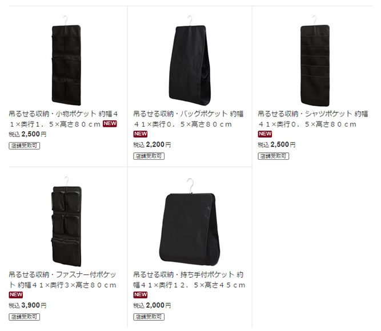Click the 吊るせる収納・シャツポケット title link
The image size is (381, 331).
coord(313,119)
